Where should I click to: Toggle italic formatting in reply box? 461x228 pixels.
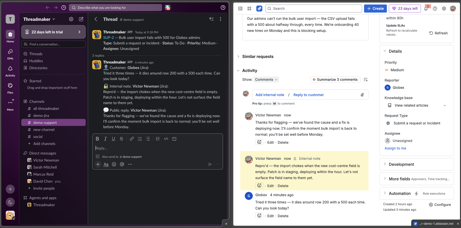point(105,139)
